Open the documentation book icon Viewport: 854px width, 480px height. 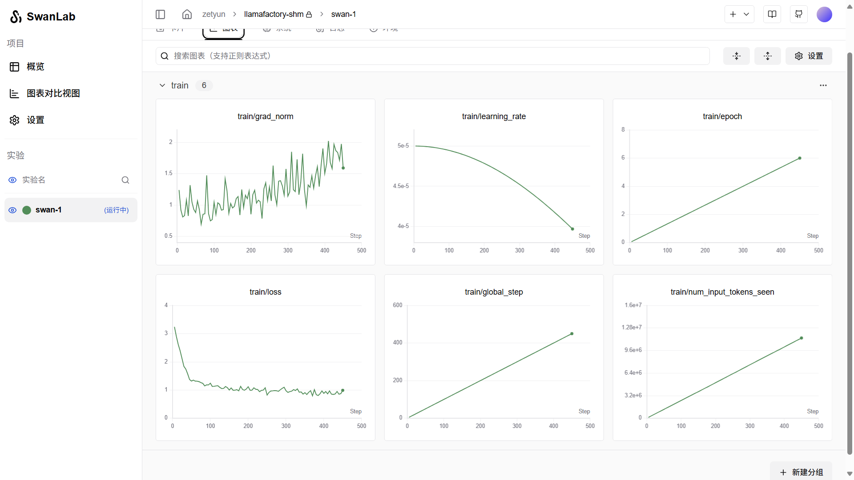coord(772,14)
